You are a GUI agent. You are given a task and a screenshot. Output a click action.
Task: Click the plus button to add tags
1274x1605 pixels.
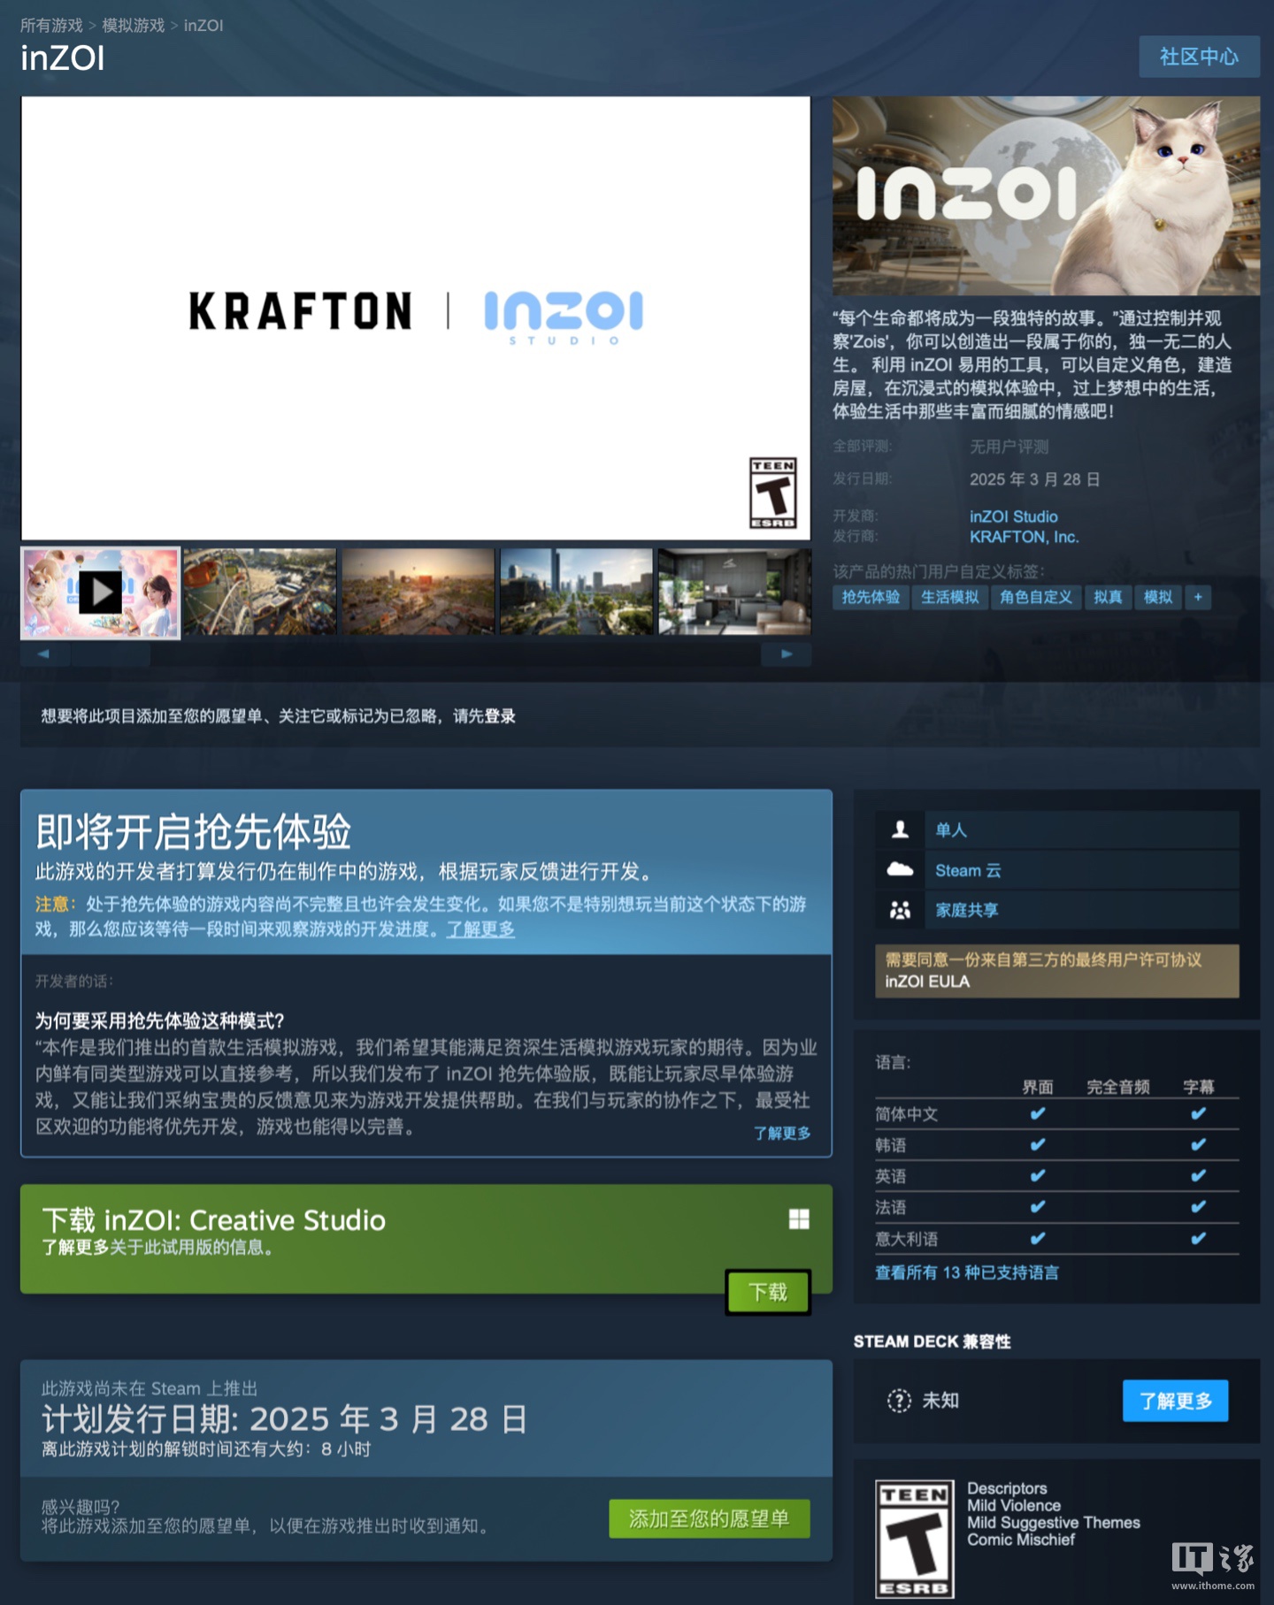(1198, 597)
